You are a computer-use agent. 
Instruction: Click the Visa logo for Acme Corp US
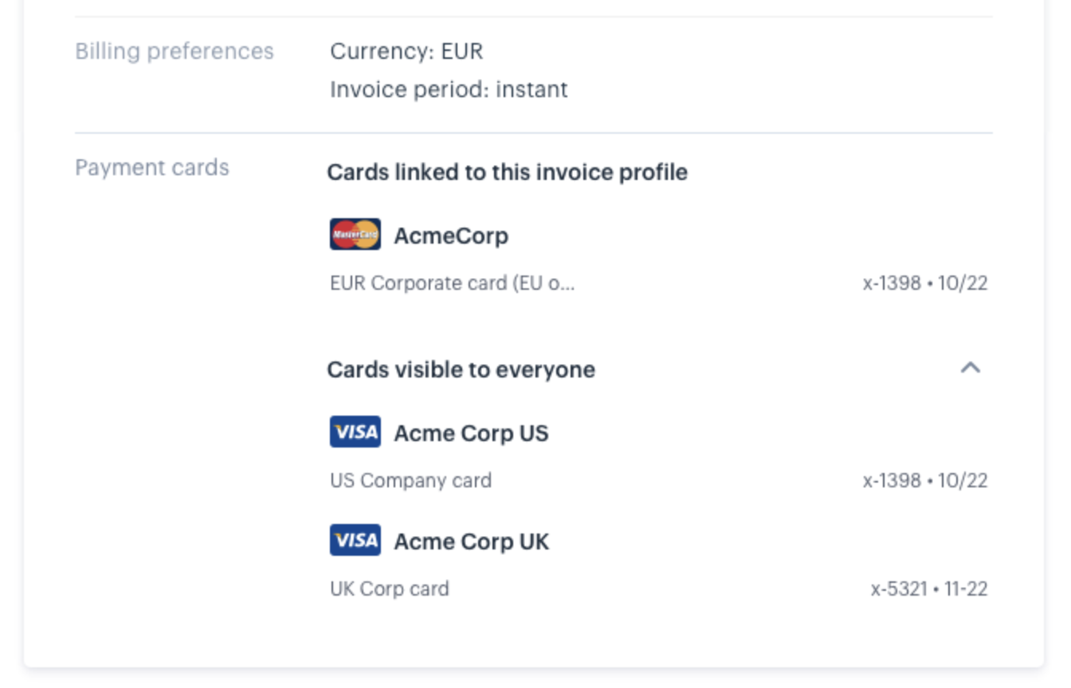(355, 432)
